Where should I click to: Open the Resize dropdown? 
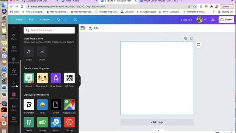(45, 20)
